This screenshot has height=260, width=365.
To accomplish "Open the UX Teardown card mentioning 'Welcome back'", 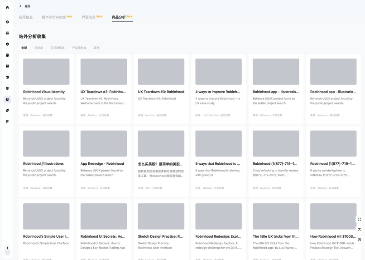I will click(x=104, y=89).
